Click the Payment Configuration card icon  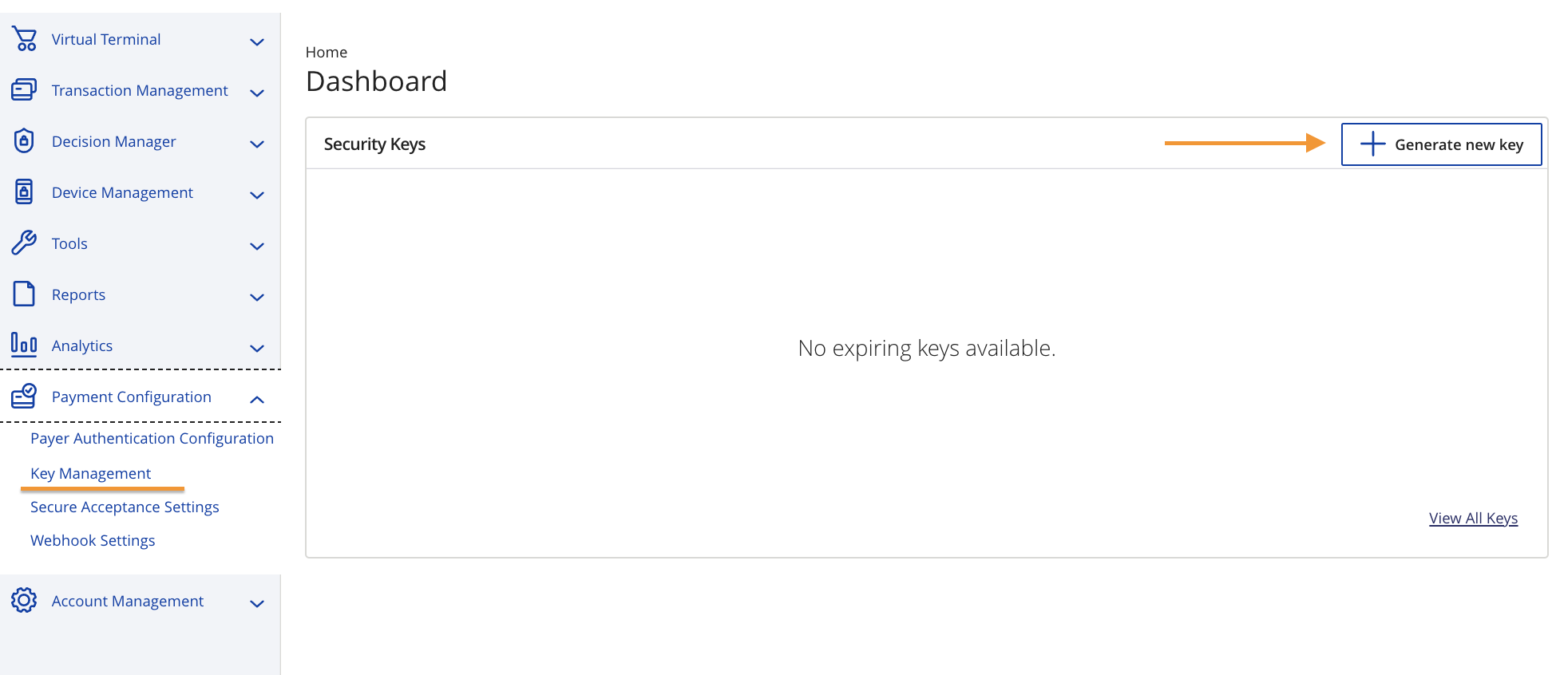pos(24,397)
